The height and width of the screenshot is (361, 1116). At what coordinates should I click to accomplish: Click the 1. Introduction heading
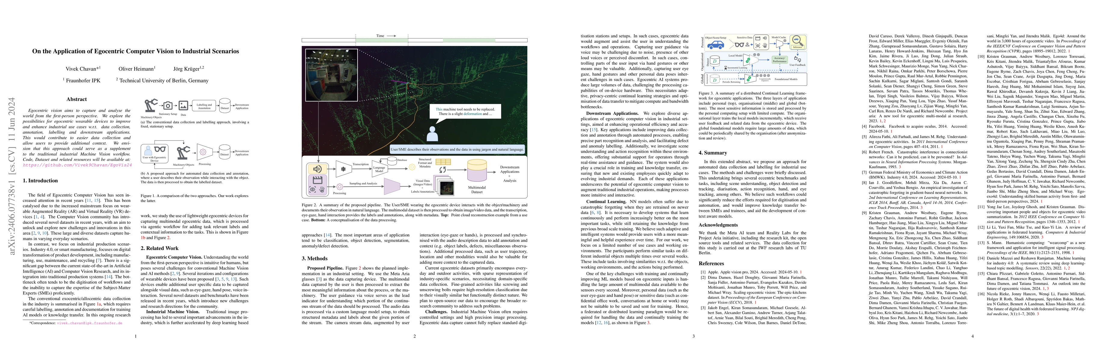pos(40,181)
